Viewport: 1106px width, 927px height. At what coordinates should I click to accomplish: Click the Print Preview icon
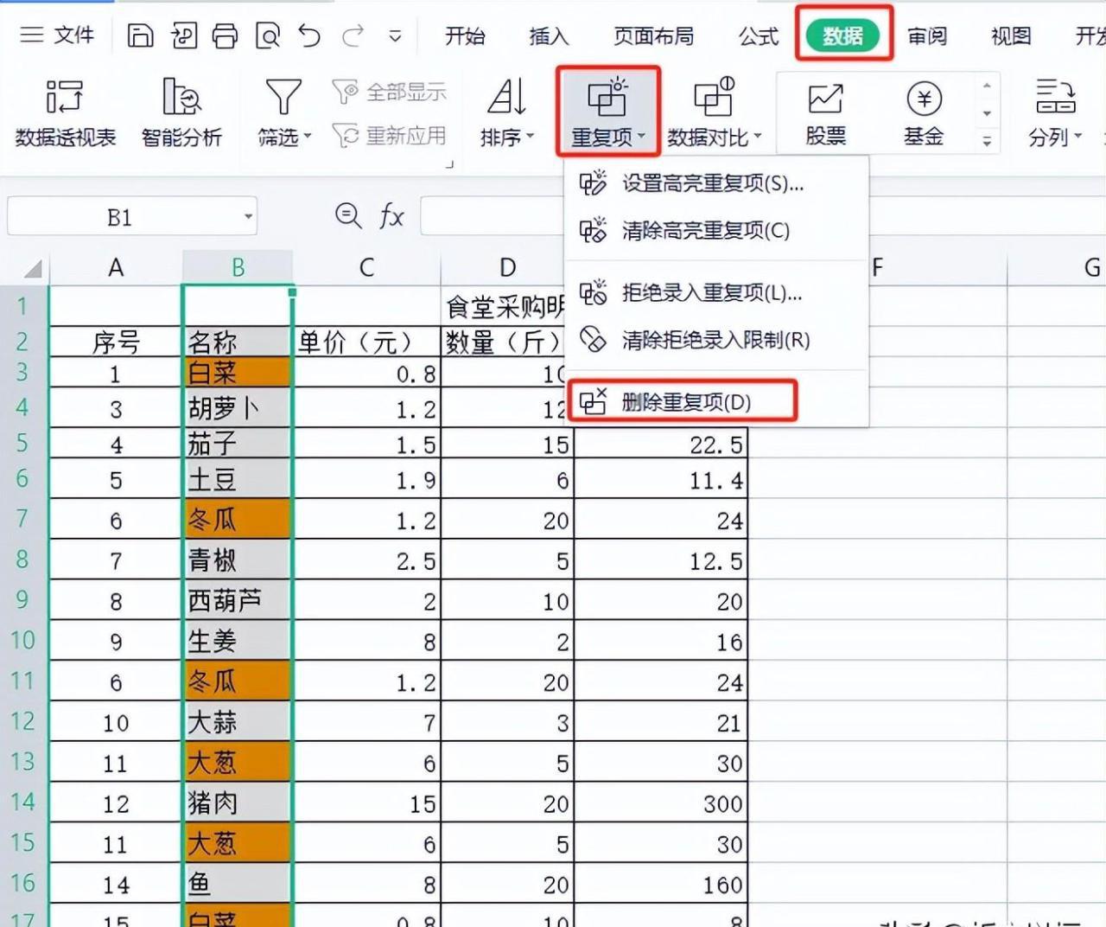coord(268,35)
